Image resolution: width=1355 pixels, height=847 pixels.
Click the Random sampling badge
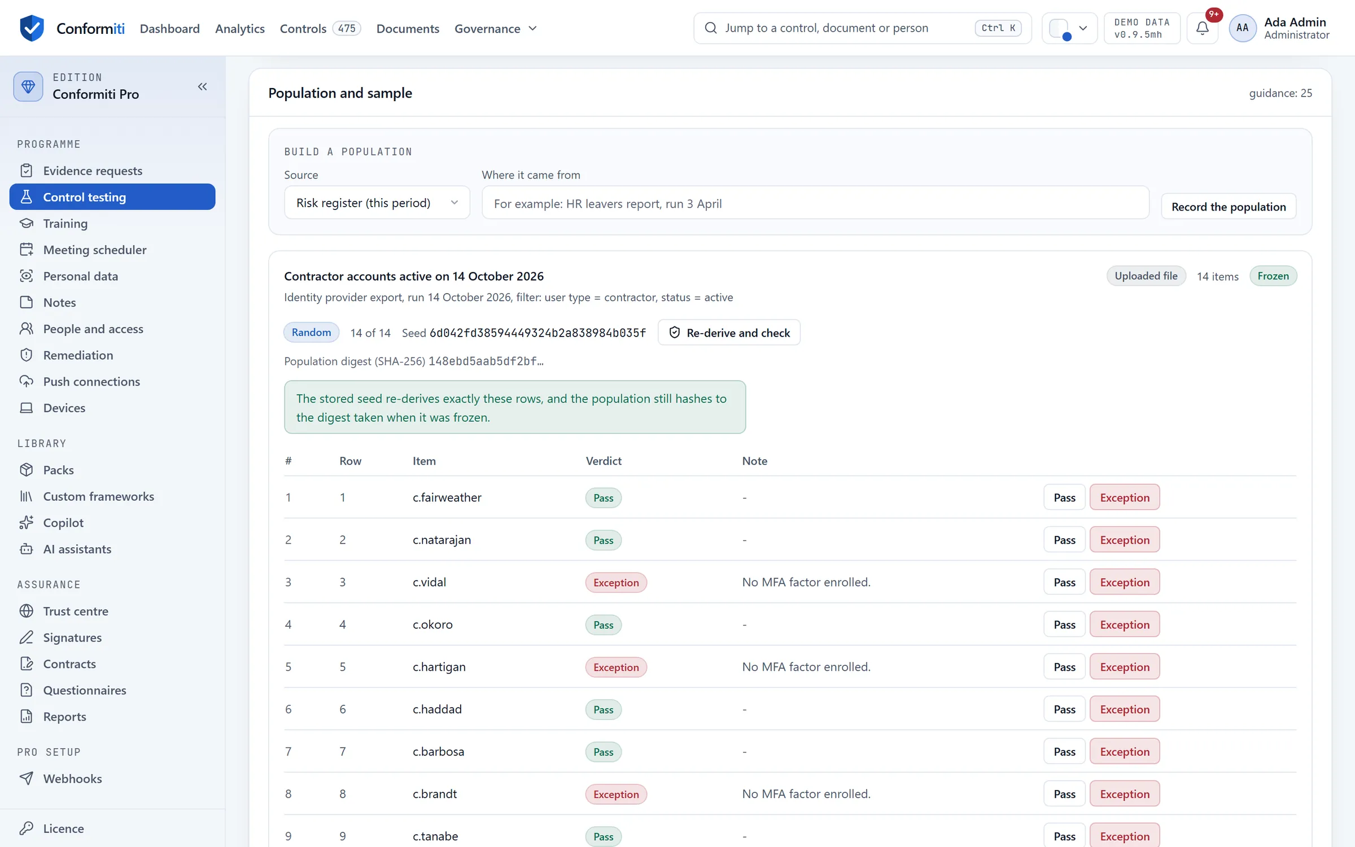click(x=311, y=333)
